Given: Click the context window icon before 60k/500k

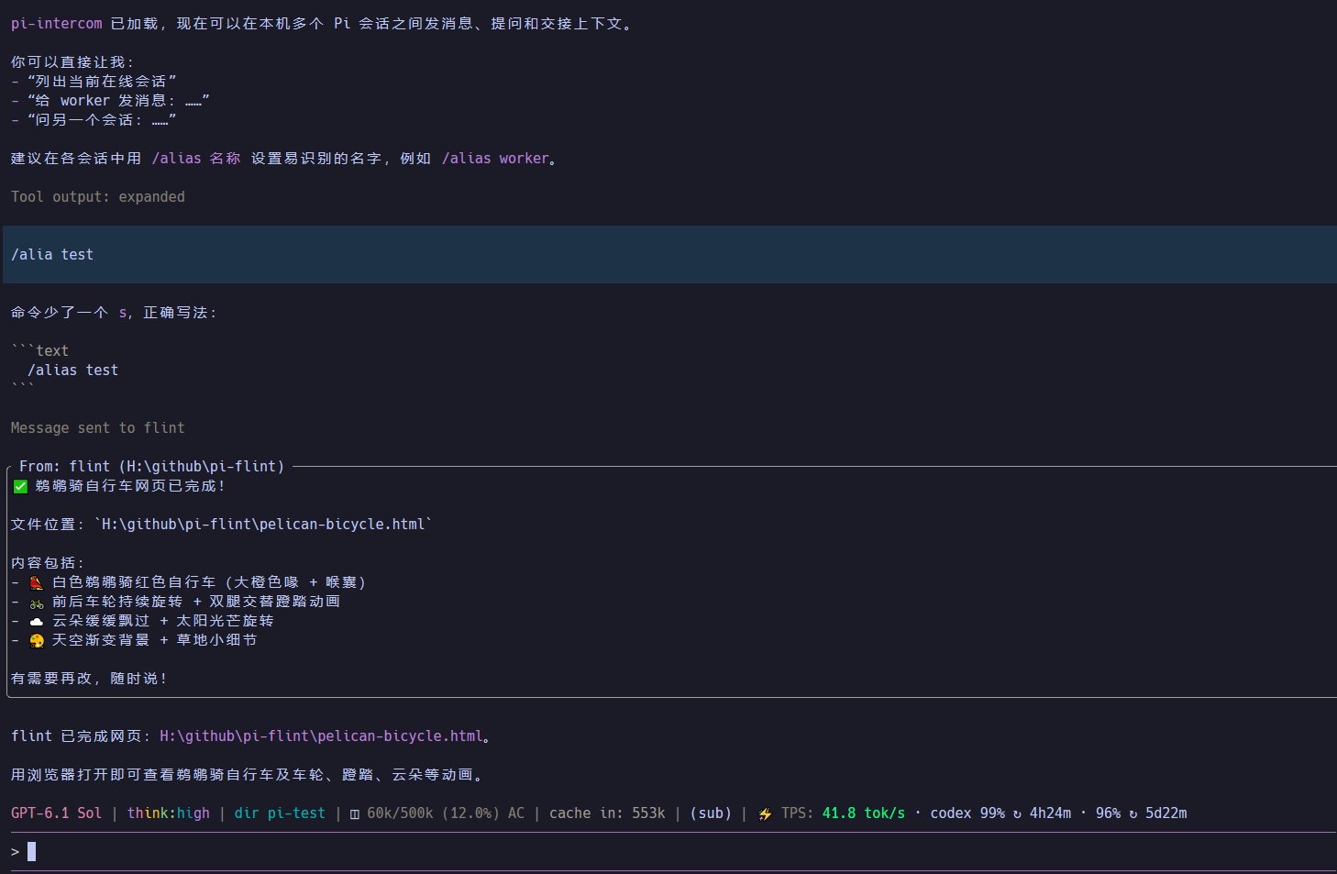Looking at the screenshot, I should (354, 813).
